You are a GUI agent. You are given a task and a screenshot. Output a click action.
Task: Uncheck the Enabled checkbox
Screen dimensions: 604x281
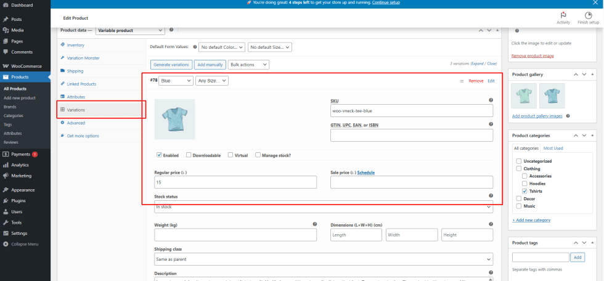click(159, 155)
